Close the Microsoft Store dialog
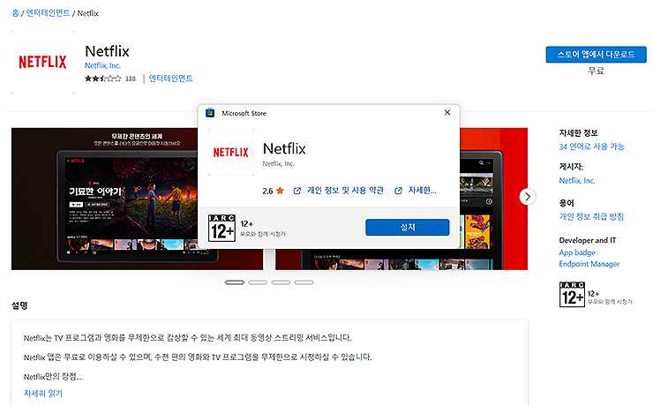Screen dimensions: 653x406 coord(447,112)
